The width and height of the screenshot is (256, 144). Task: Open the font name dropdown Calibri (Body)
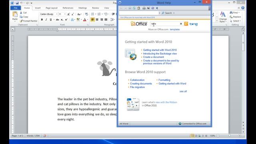[x=57, y=14]
